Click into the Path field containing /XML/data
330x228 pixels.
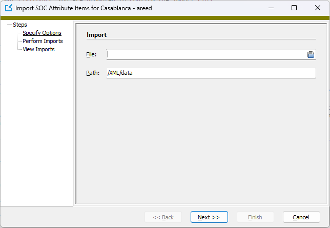(211, 73)
